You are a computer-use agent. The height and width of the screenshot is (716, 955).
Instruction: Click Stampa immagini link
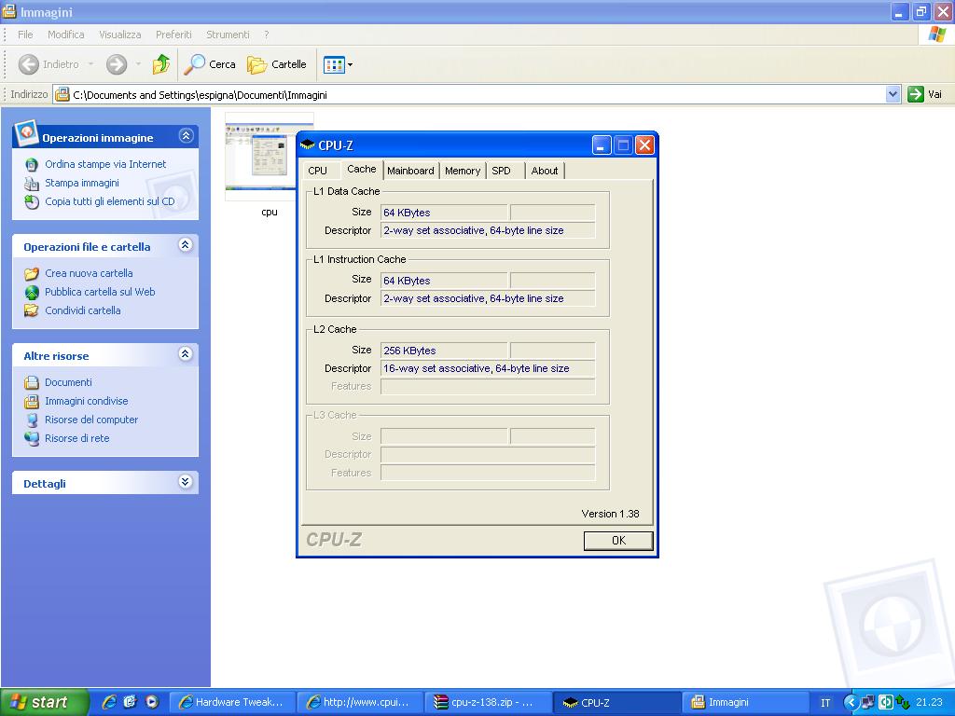(x=82, y=183)
